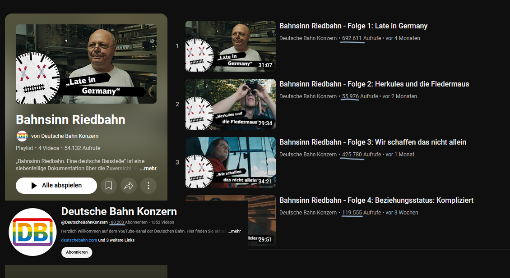This screenshot has height=278, width=510.
Task: Click the Folge 4 thumbnail showing 29:51
Action: pyautogui.click(x=262, y=220)
